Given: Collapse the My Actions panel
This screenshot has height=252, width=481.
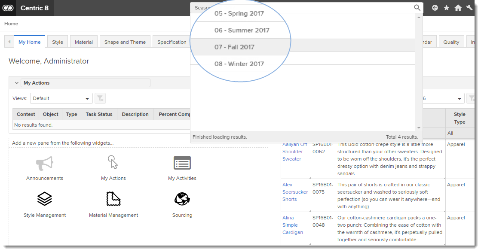Looking at the screenshot, I should coord(17,83).
